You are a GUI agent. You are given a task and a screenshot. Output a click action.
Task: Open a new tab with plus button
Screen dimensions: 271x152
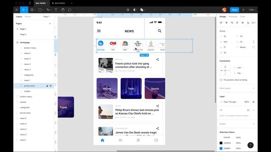72,3
